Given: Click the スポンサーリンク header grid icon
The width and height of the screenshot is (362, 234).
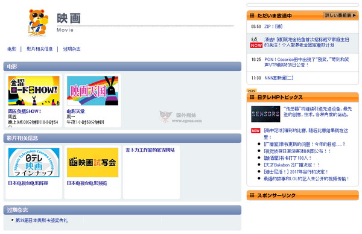Looking at the screenshot, I should pyautogui.click(x=252, y=195).
